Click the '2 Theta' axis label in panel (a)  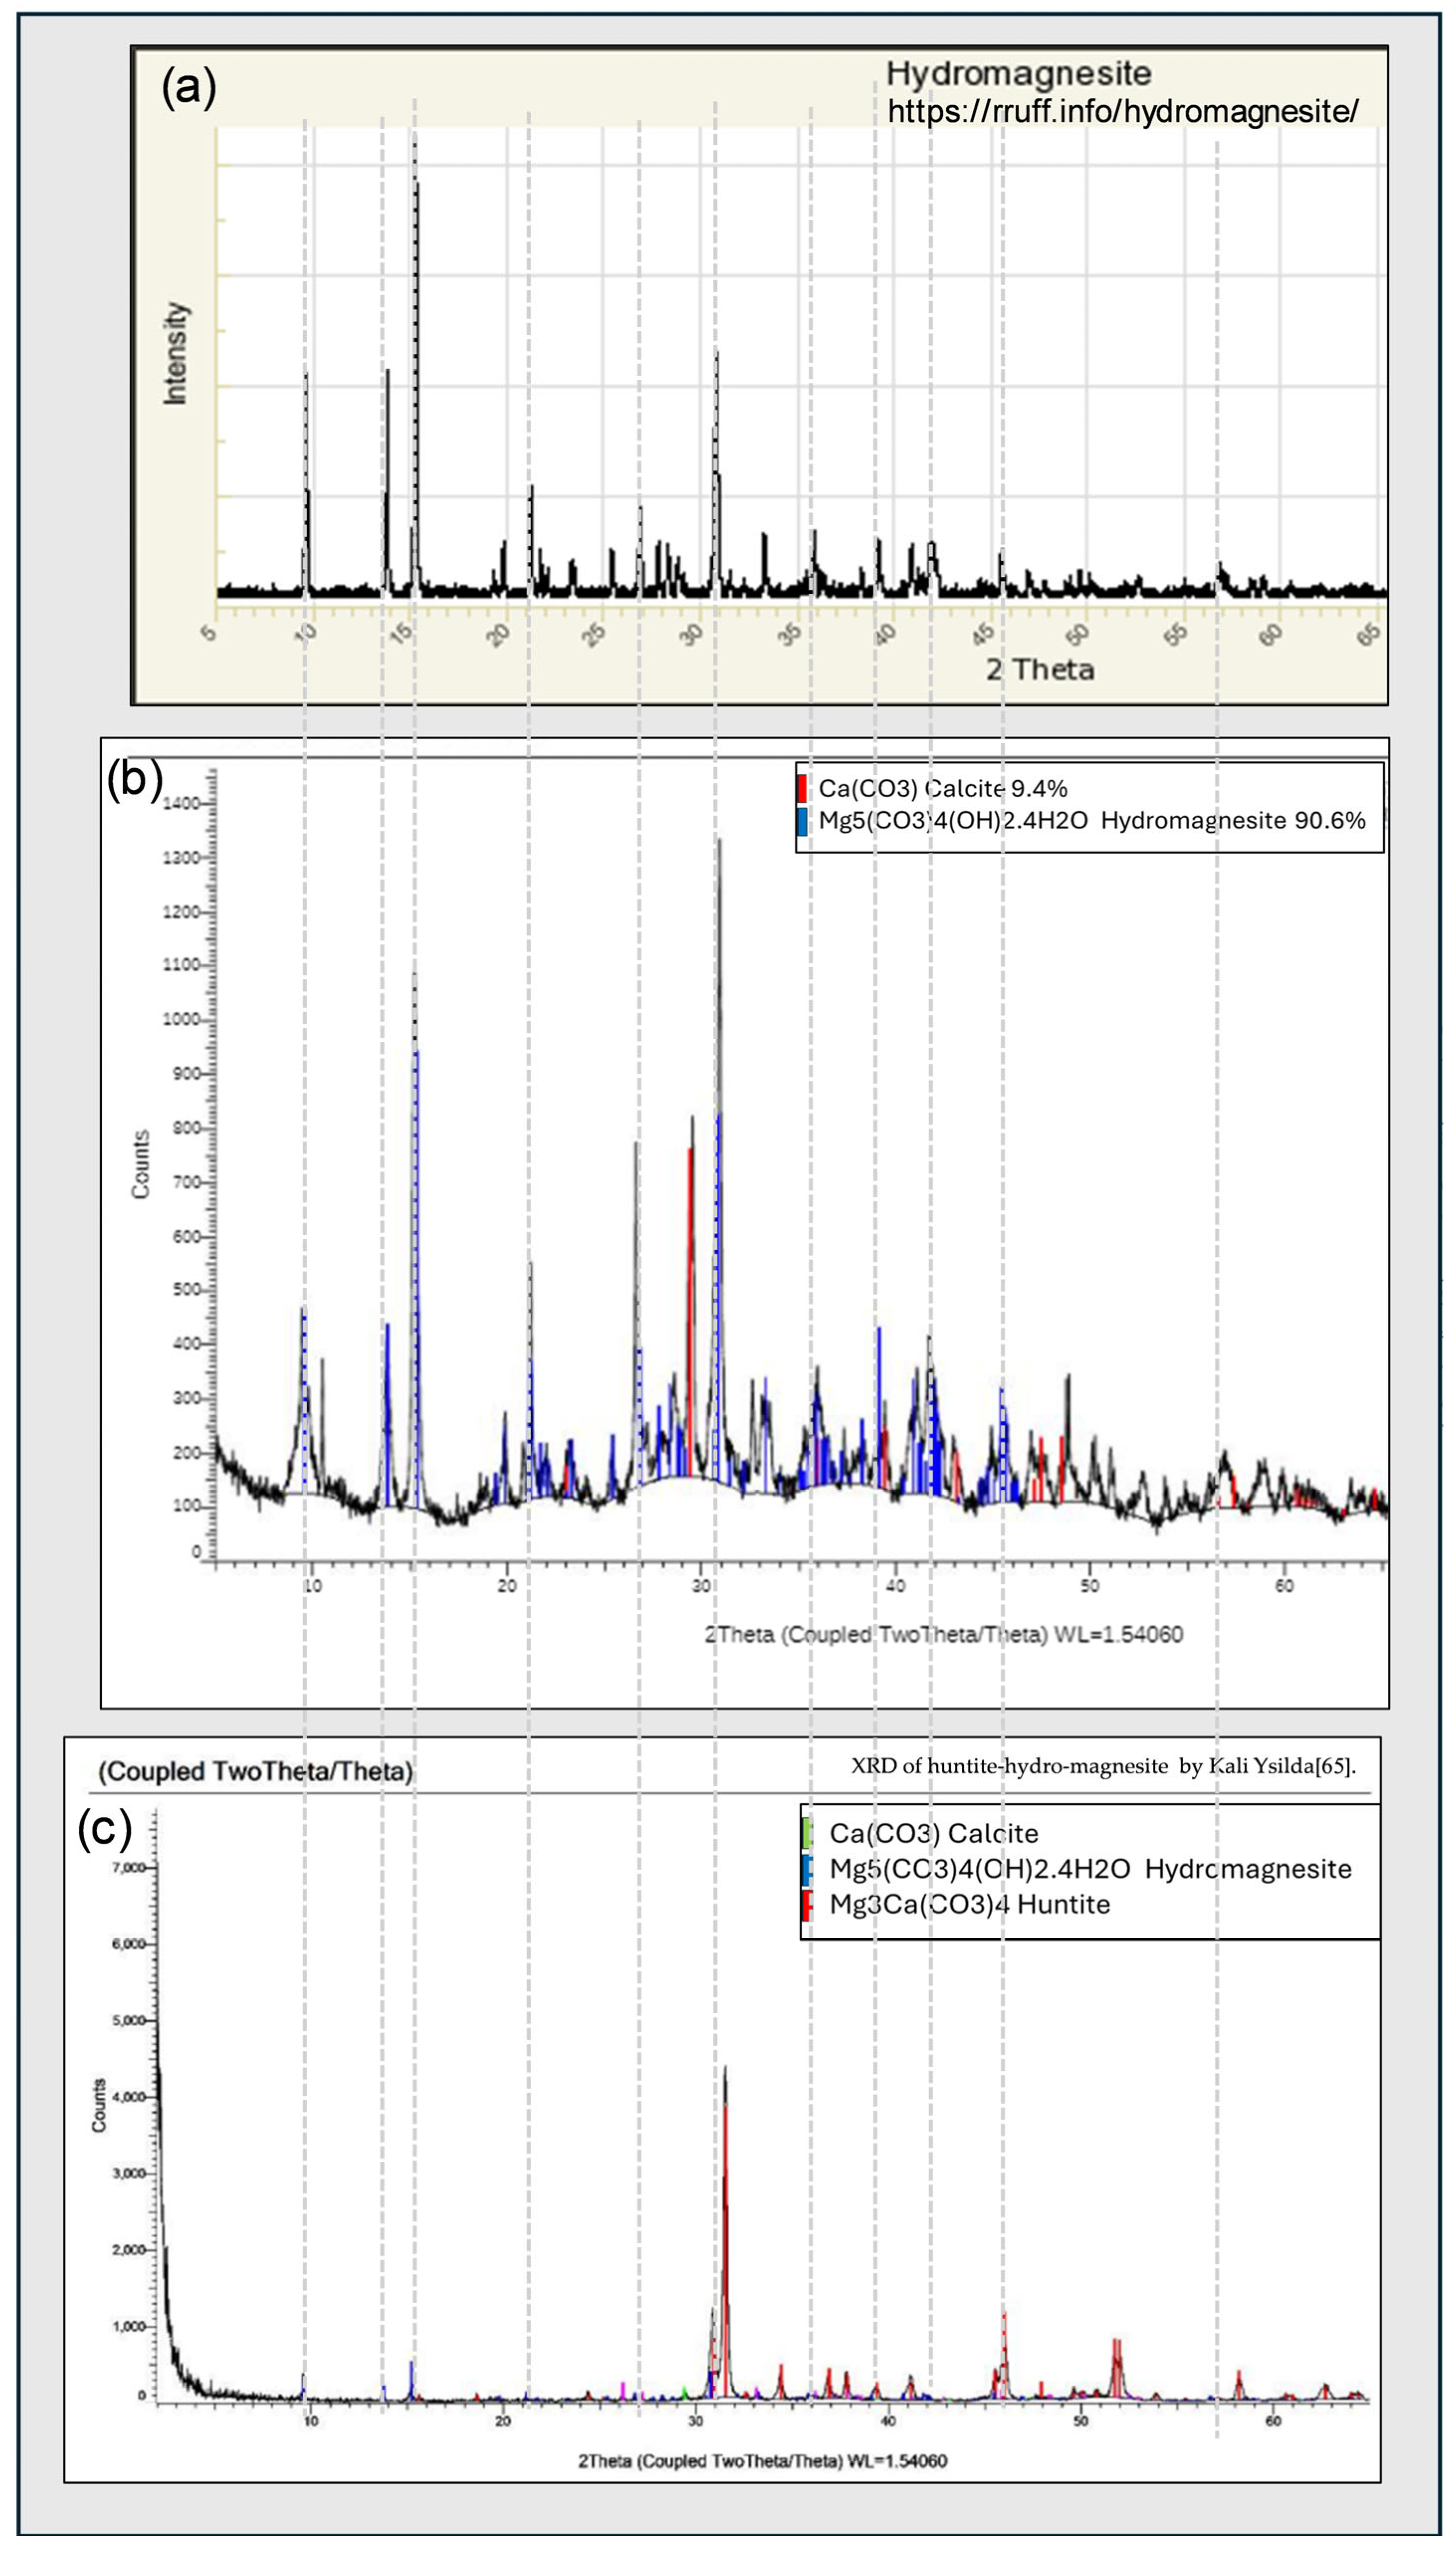tap(1040, 669)
